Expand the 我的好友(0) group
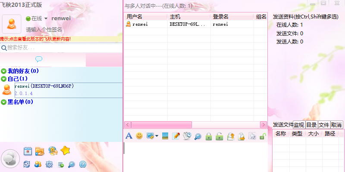The height and width of the screenshot is (172, 345). 4,71
